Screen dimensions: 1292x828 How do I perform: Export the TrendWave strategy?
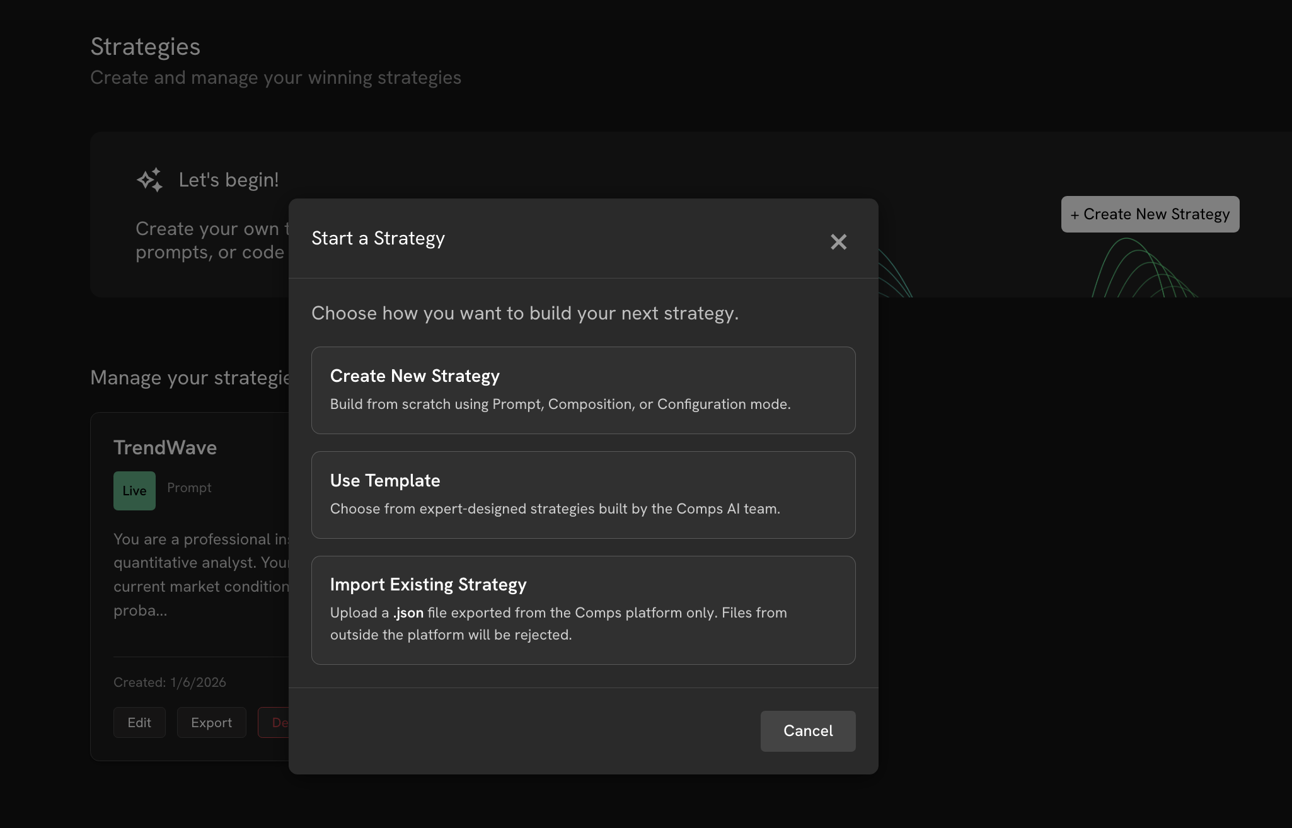pyautogui.click(x=211, y=723)
